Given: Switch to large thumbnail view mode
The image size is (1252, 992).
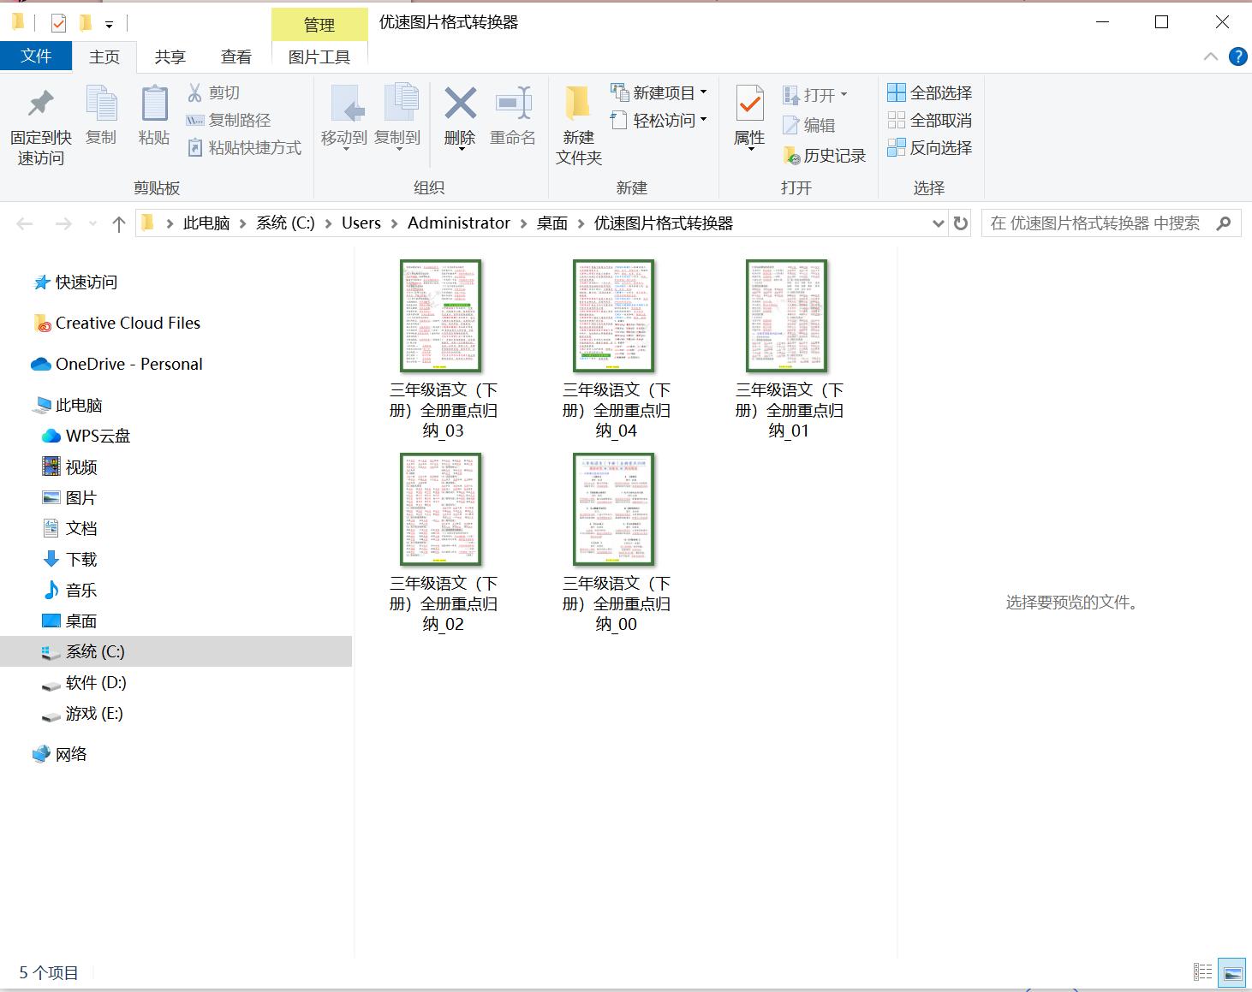Looking at the screenshot, I should 1233,972.
